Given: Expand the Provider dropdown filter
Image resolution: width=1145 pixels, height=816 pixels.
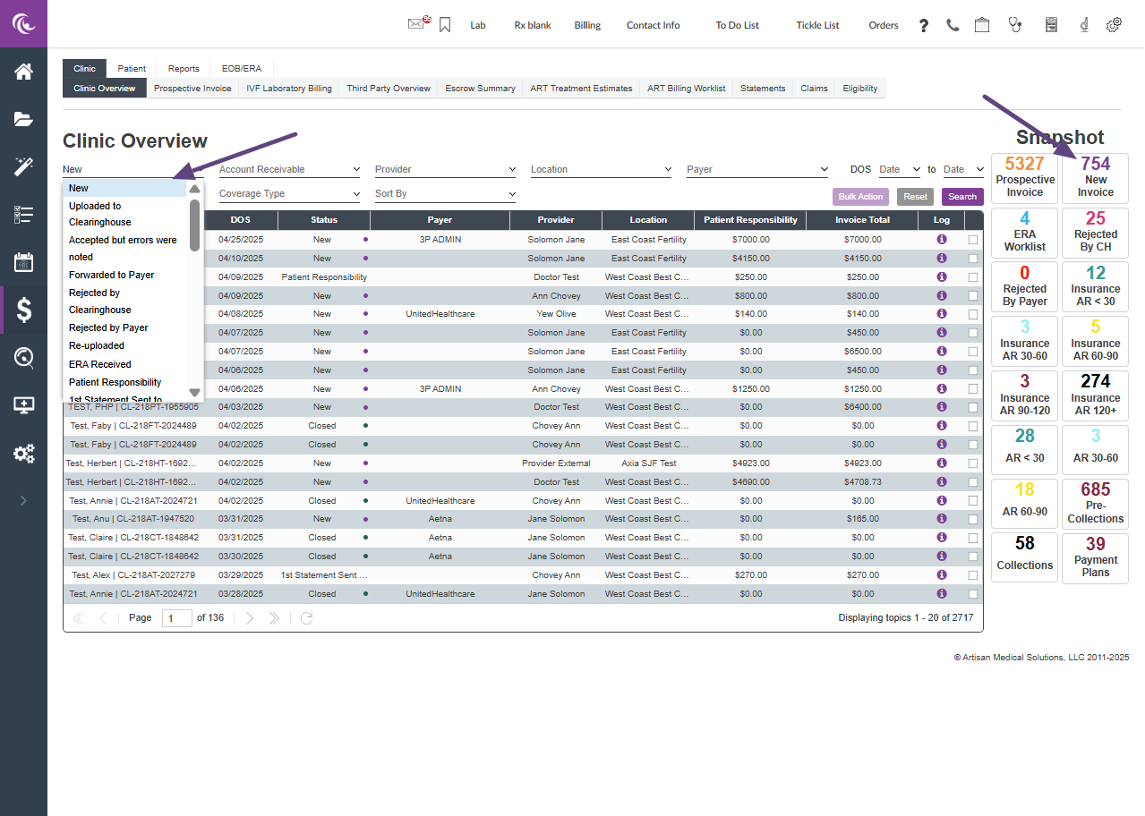Looking at the screenshot, I should click(445, 169).
